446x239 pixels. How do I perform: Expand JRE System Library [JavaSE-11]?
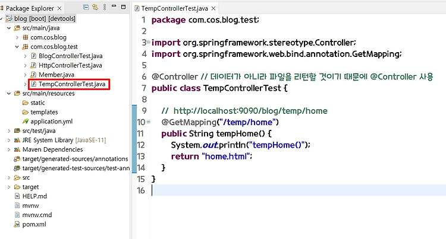tap(9, 141)
